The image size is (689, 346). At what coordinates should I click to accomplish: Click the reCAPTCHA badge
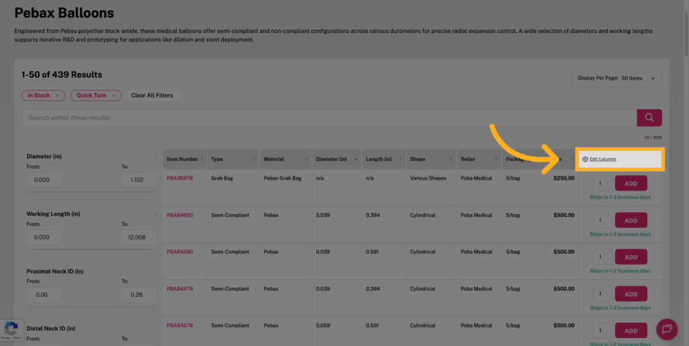point(11,330)
